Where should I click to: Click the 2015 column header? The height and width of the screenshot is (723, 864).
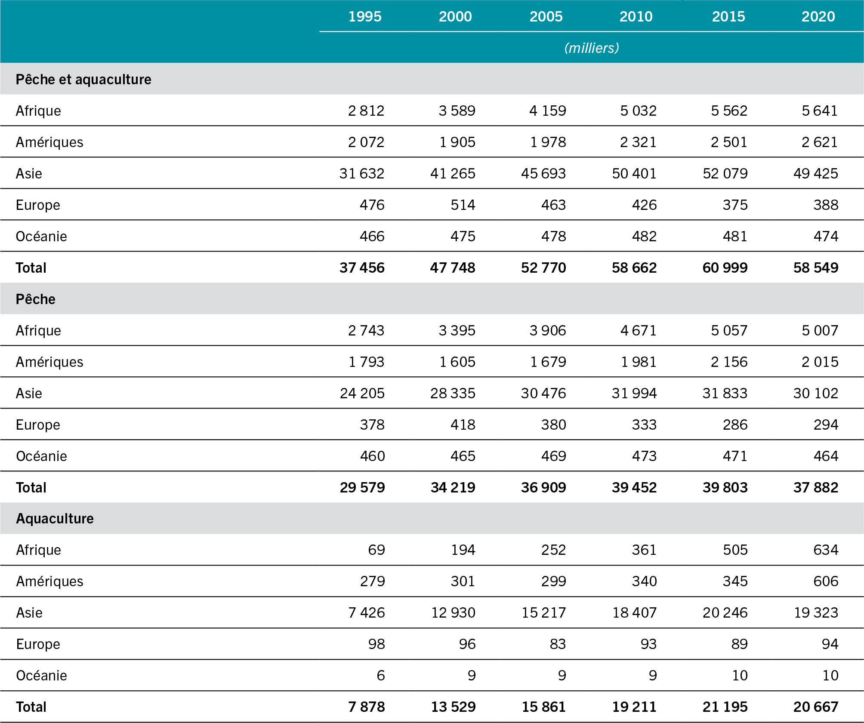point(728,16)
